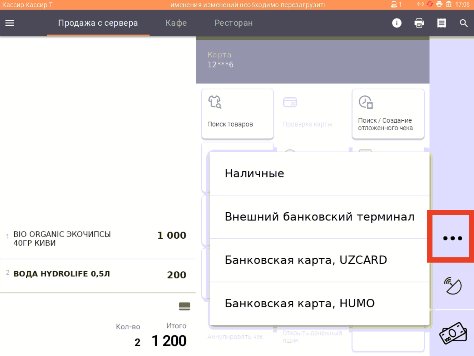The width and height of the screenshot is (474, 356).
Task: Click the 17:08 clock
Action: pos(462,4)
